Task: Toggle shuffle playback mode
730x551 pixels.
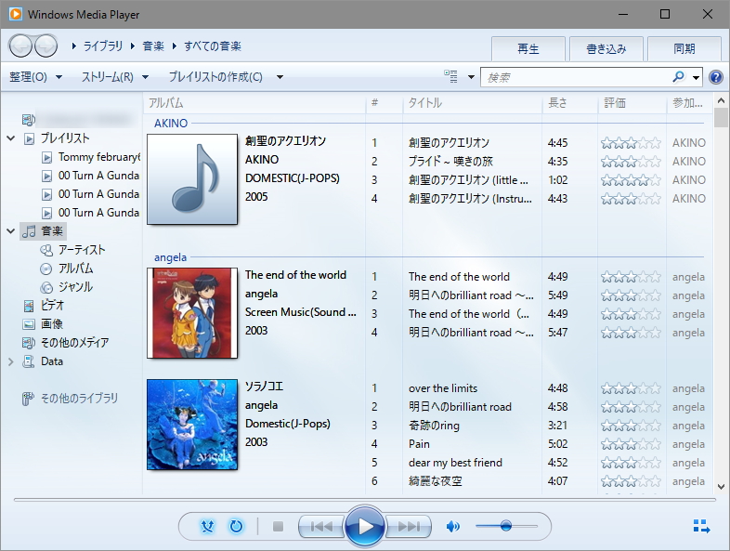Action: [207, 526]
